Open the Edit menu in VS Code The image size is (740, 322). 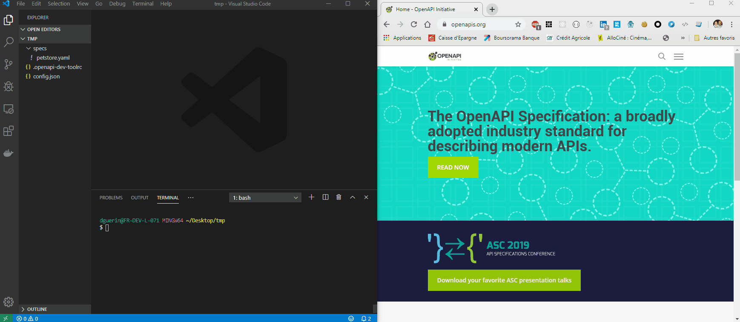[37, 4]
